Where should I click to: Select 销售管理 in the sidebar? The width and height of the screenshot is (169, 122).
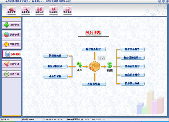11,34
